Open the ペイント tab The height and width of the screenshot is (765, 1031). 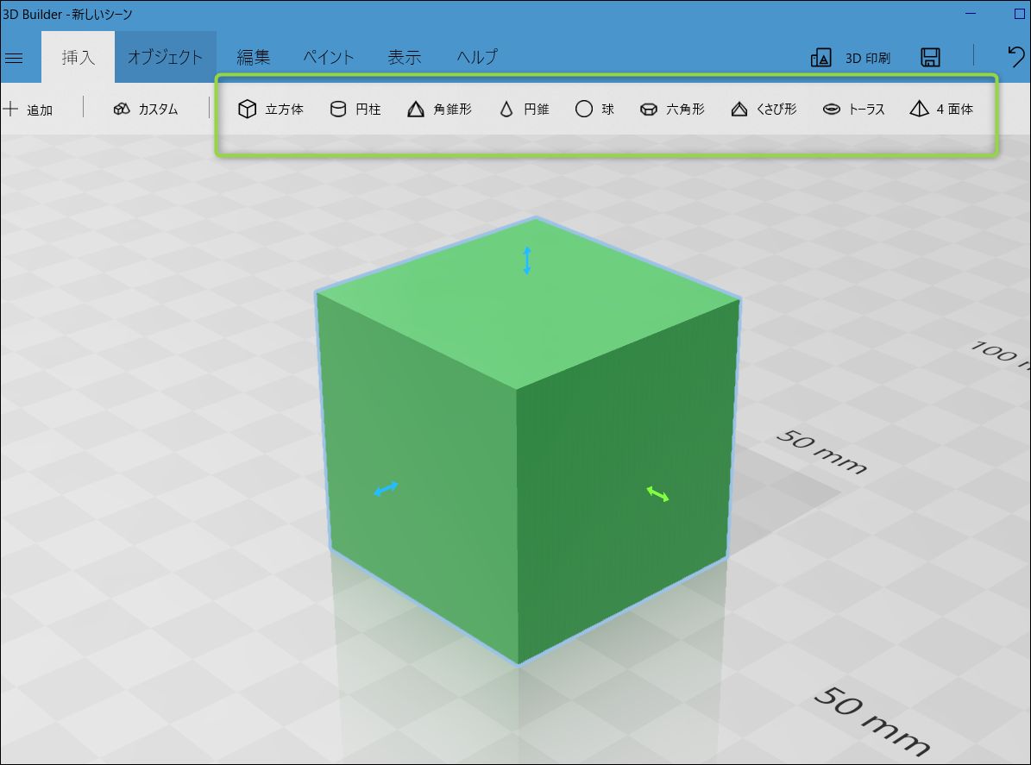point(328,57)
